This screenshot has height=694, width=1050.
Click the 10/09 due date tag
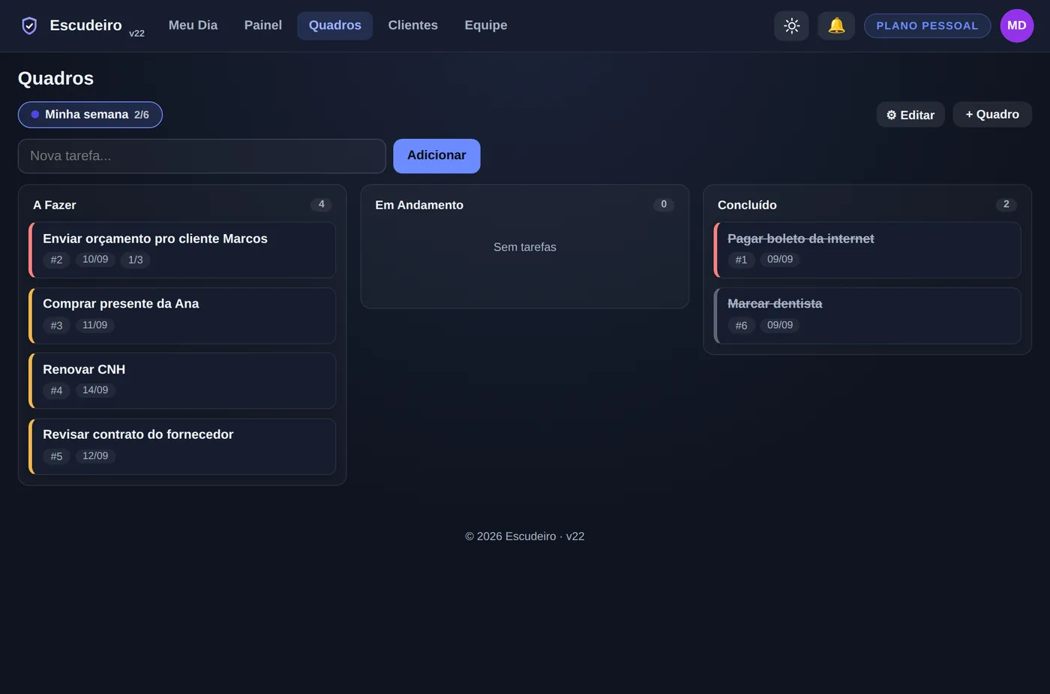click(x=95, y=260)
